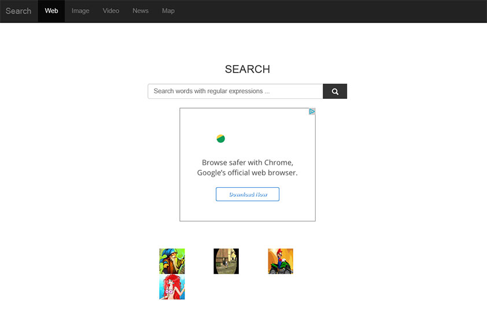Switch to the Video tab
Image resolution: width=487 pixels, height=334 pixels.
(111, 11)
